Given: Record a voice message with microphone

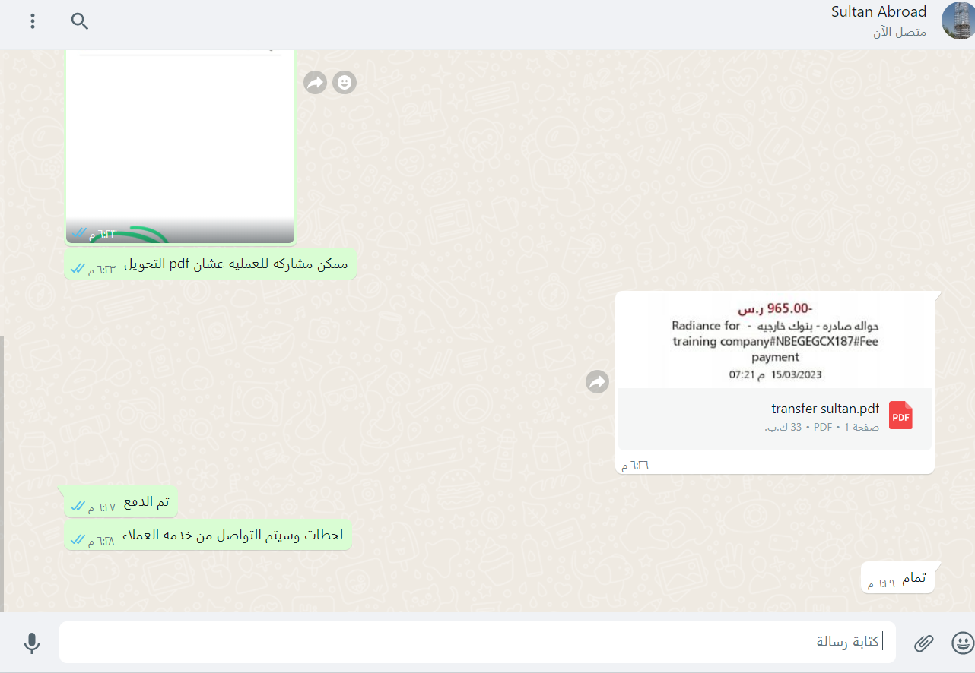Looking at the screenshot, I should pos(31,643).
